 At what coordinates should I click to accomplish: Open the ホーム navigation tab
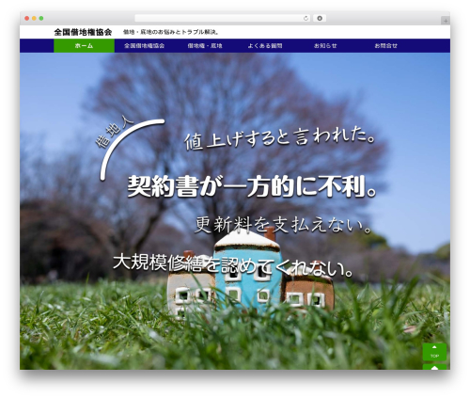pos(84,45)
